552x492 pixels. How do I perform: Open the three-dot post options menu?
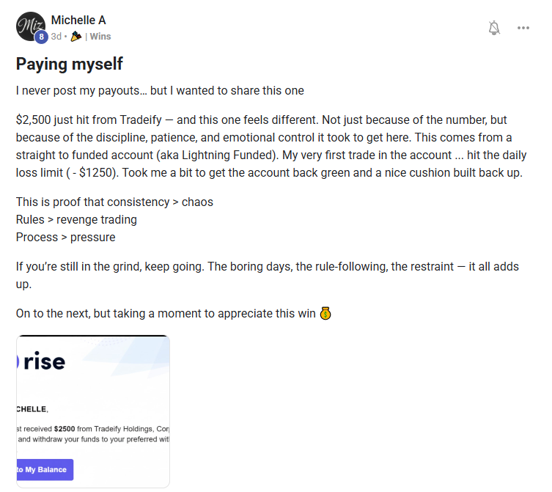[523, 28]
